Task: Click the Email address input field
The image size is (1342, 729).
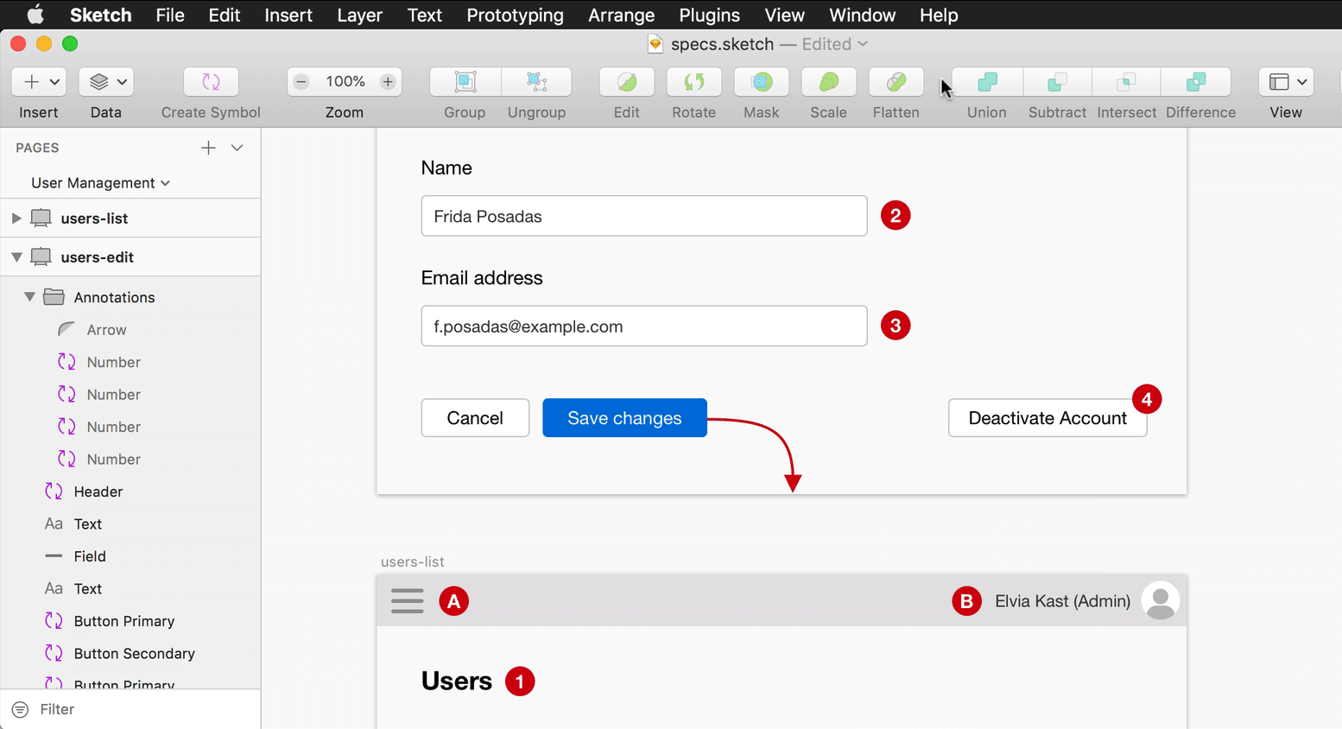Action: click(644, 326)
